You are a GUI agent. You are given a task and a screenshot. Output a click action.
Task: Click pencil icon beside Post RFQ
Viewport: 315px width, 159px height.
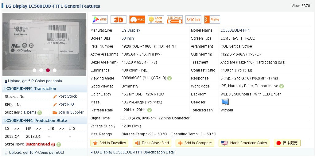(x=55, y=105)
